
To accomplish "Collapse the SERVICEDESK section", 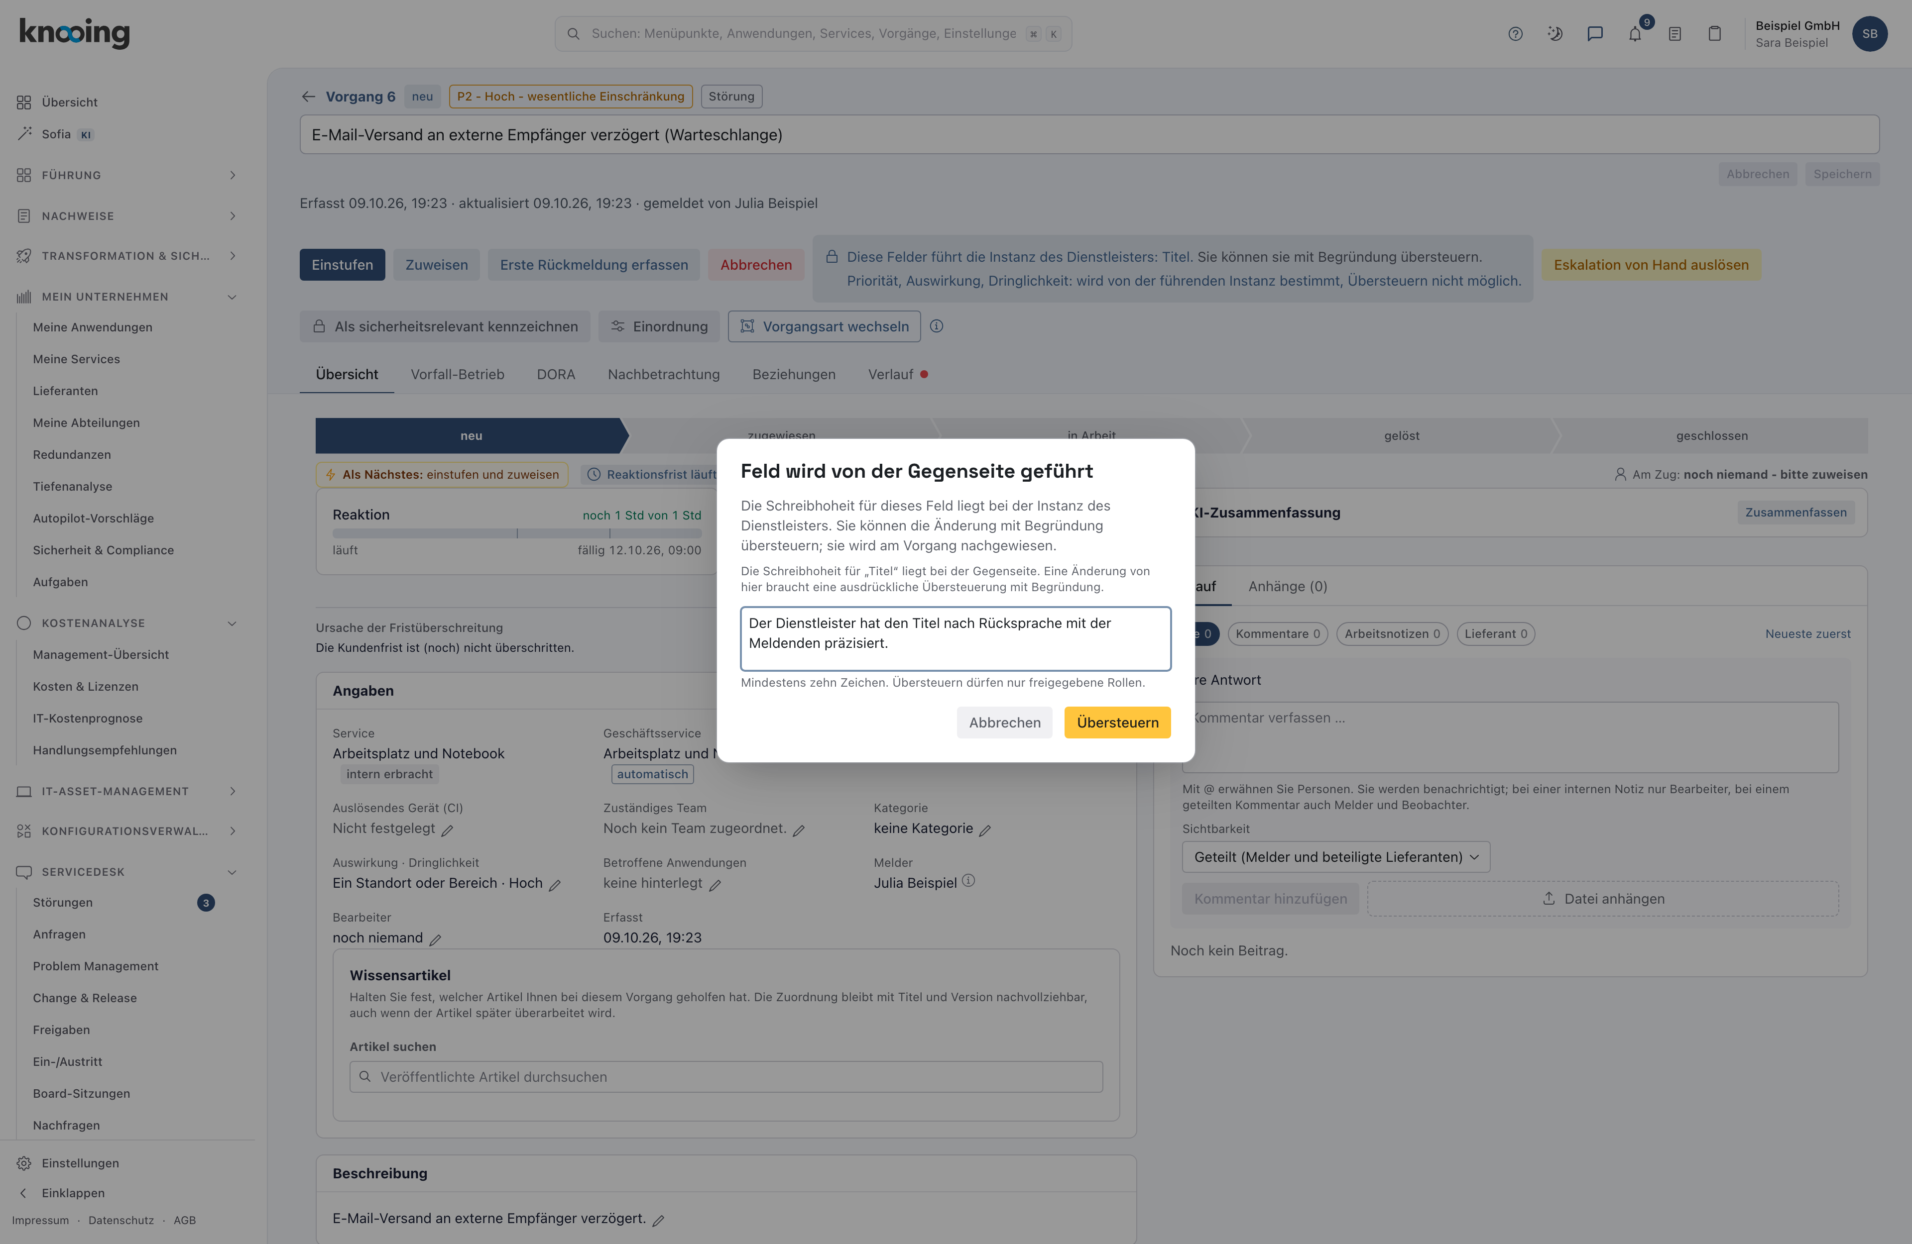I will (x=127, y=872).
